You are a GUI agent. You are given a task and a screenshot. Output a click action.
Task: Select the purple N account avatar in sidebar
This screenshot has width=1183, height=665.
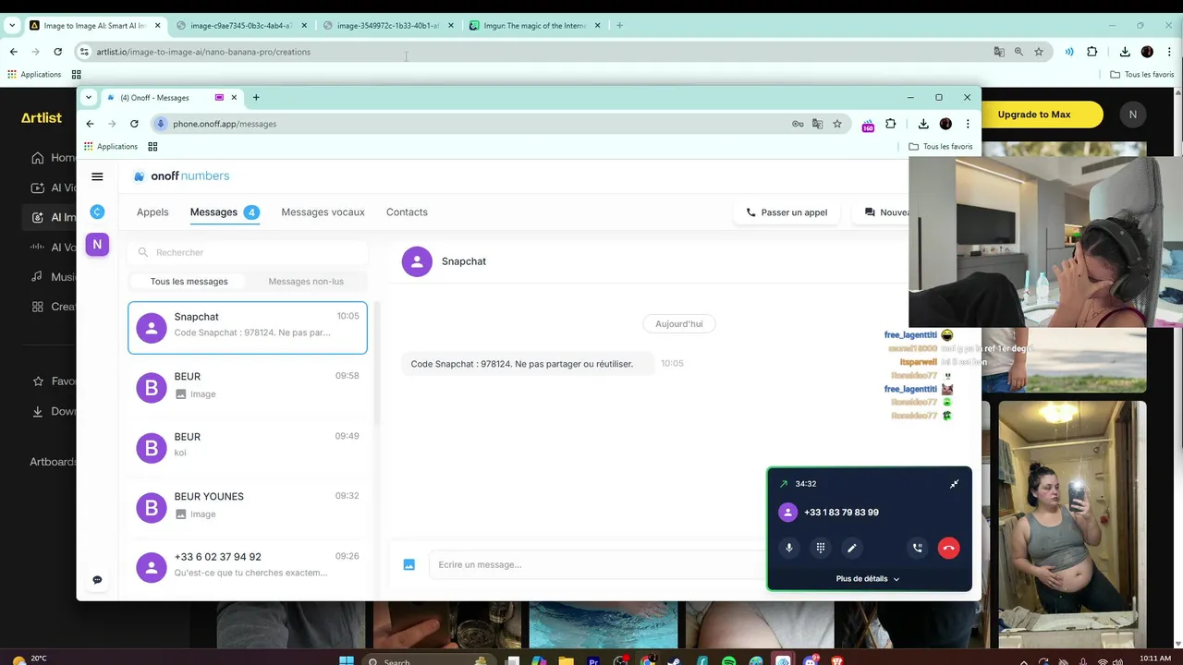tap(97, 245)
